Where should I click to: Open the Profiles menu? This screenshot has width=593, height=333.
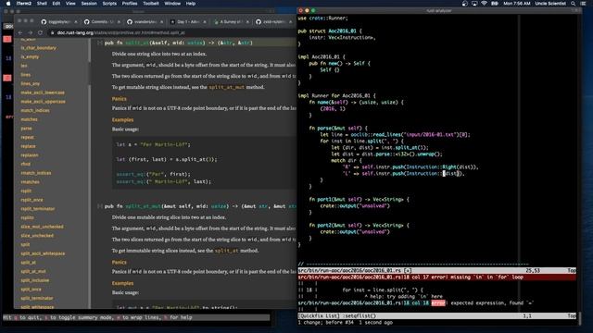(130, 4)
